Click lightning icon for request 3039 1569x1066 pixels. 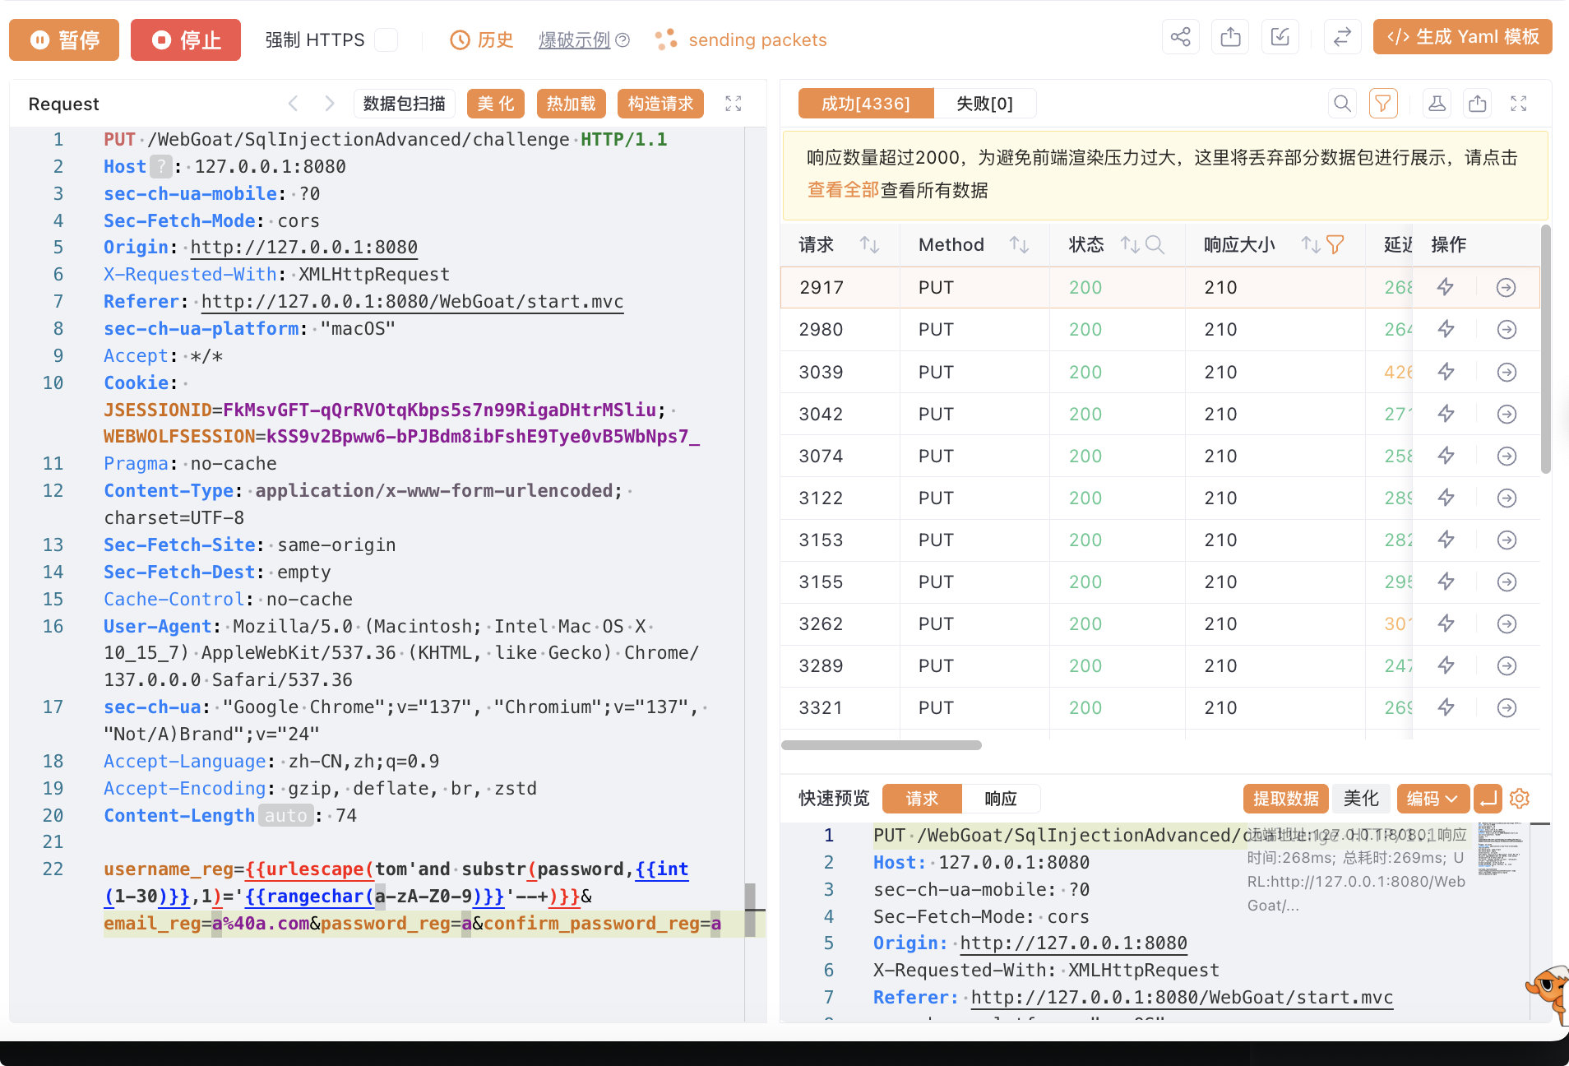(x=1446, y=372)
